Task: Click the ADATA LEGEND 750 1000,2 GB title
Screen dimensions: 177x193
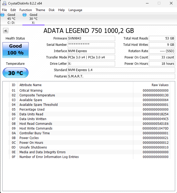Action: click(88, 31)
